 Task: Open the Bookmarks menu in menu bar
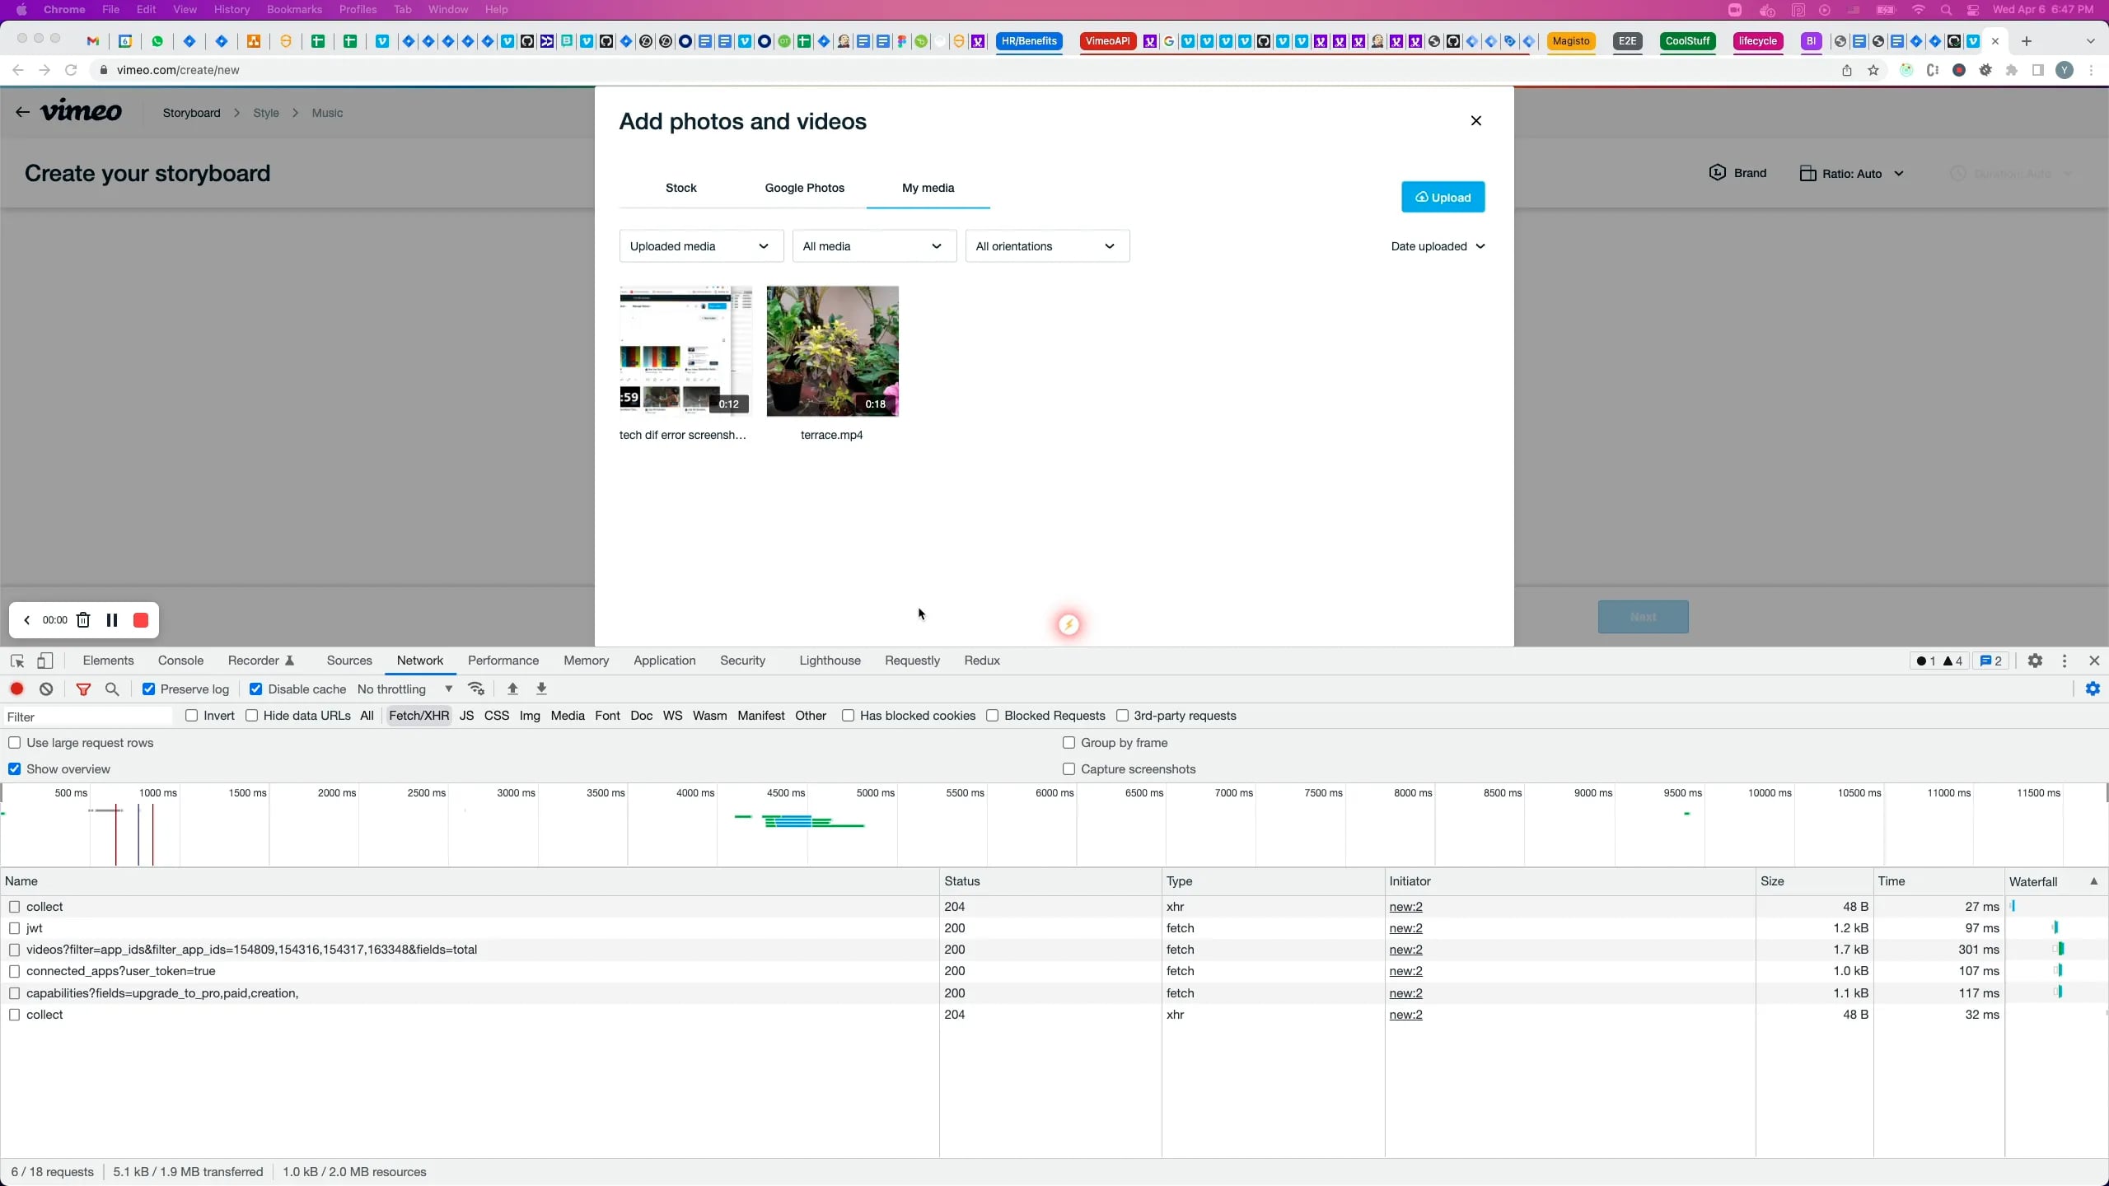tap(294, 10)
